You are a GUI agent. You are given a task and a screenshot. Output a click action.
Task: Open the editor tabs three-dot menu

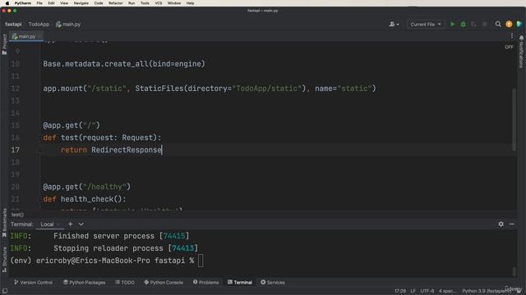pos(512,36)
